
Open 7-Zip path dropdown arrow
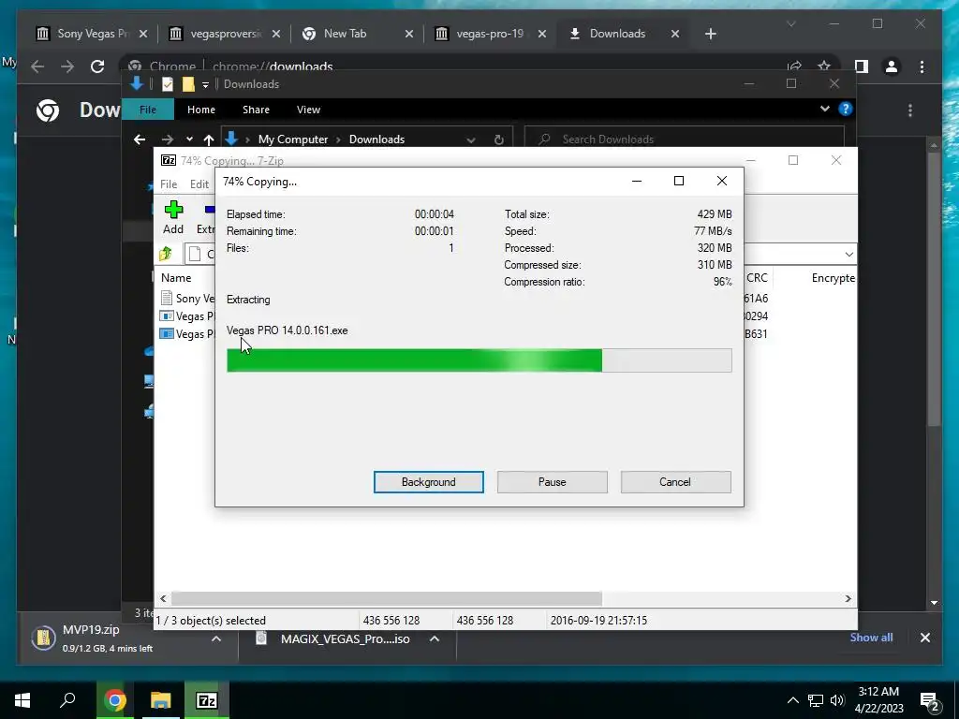click(848, 254)
